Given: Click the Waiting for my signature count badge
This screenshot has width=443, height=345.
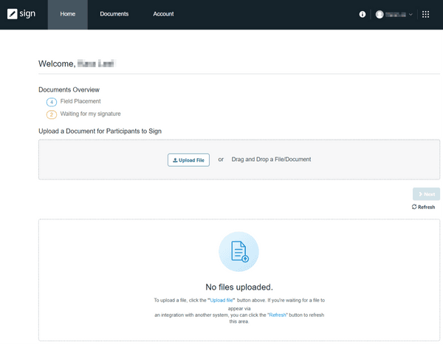Looking at the screenshot, I should pyautogui.click(x=51, y=115).
